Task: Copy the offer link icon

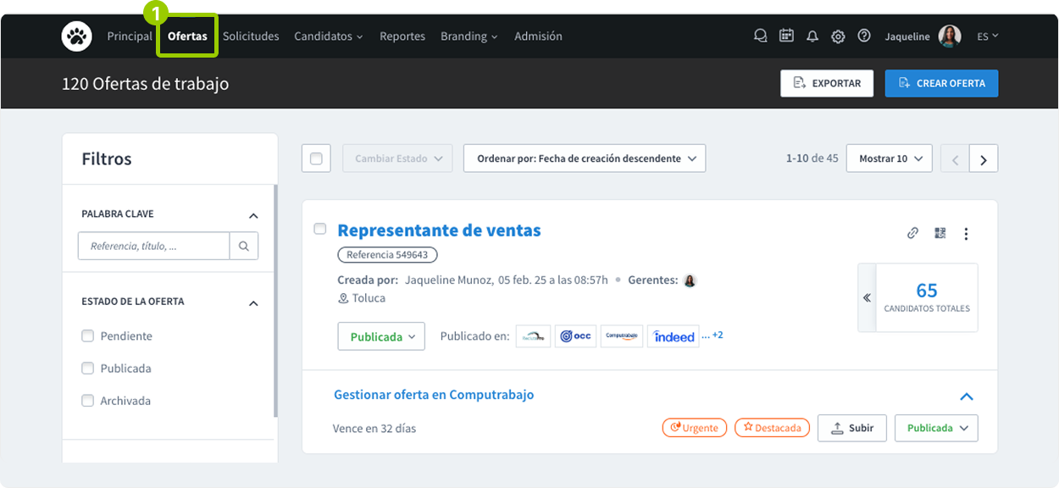Action: click(912, 233)
